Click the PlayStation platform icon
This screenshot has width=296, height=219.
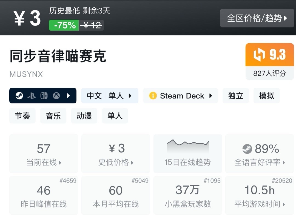pyautogui.click(x=32, y=96)
